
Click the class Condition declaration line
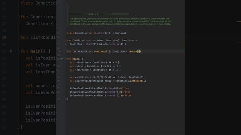(96, 33)
